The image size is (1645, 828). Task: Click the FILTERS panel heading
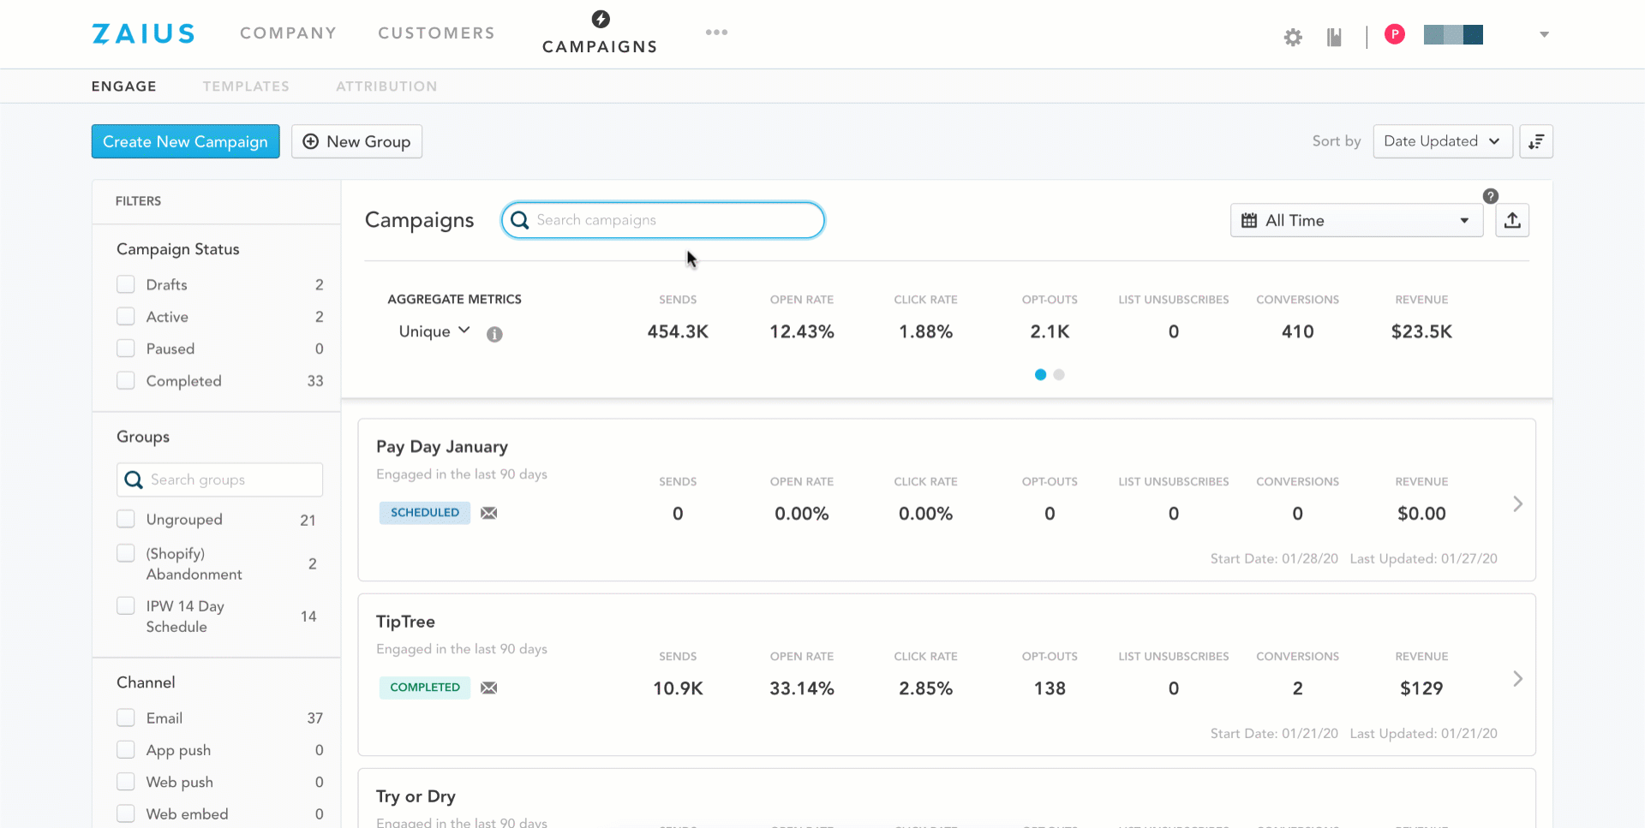tap(138, 201)
